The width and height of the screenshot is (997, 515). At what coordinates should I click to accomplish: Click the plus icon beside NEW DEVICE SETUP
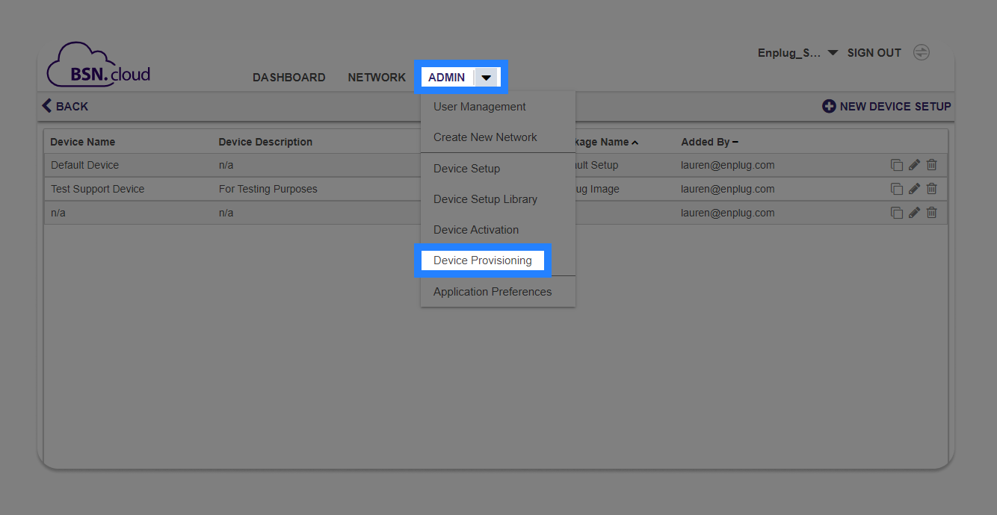(x=829, y=106)
